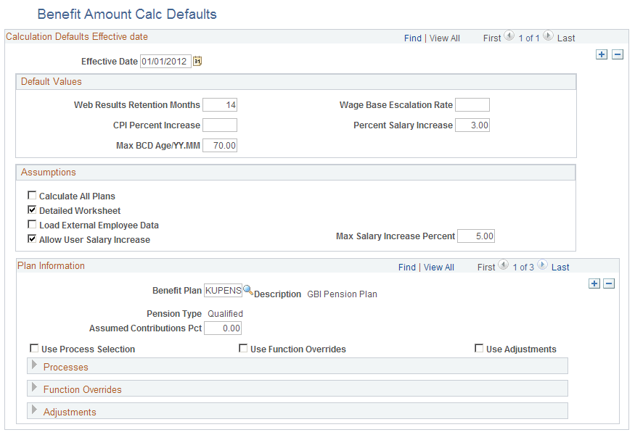Screen dimensions: 635x435
Task: Open the Effective Date calendar picker
Action: coord(197,61)
